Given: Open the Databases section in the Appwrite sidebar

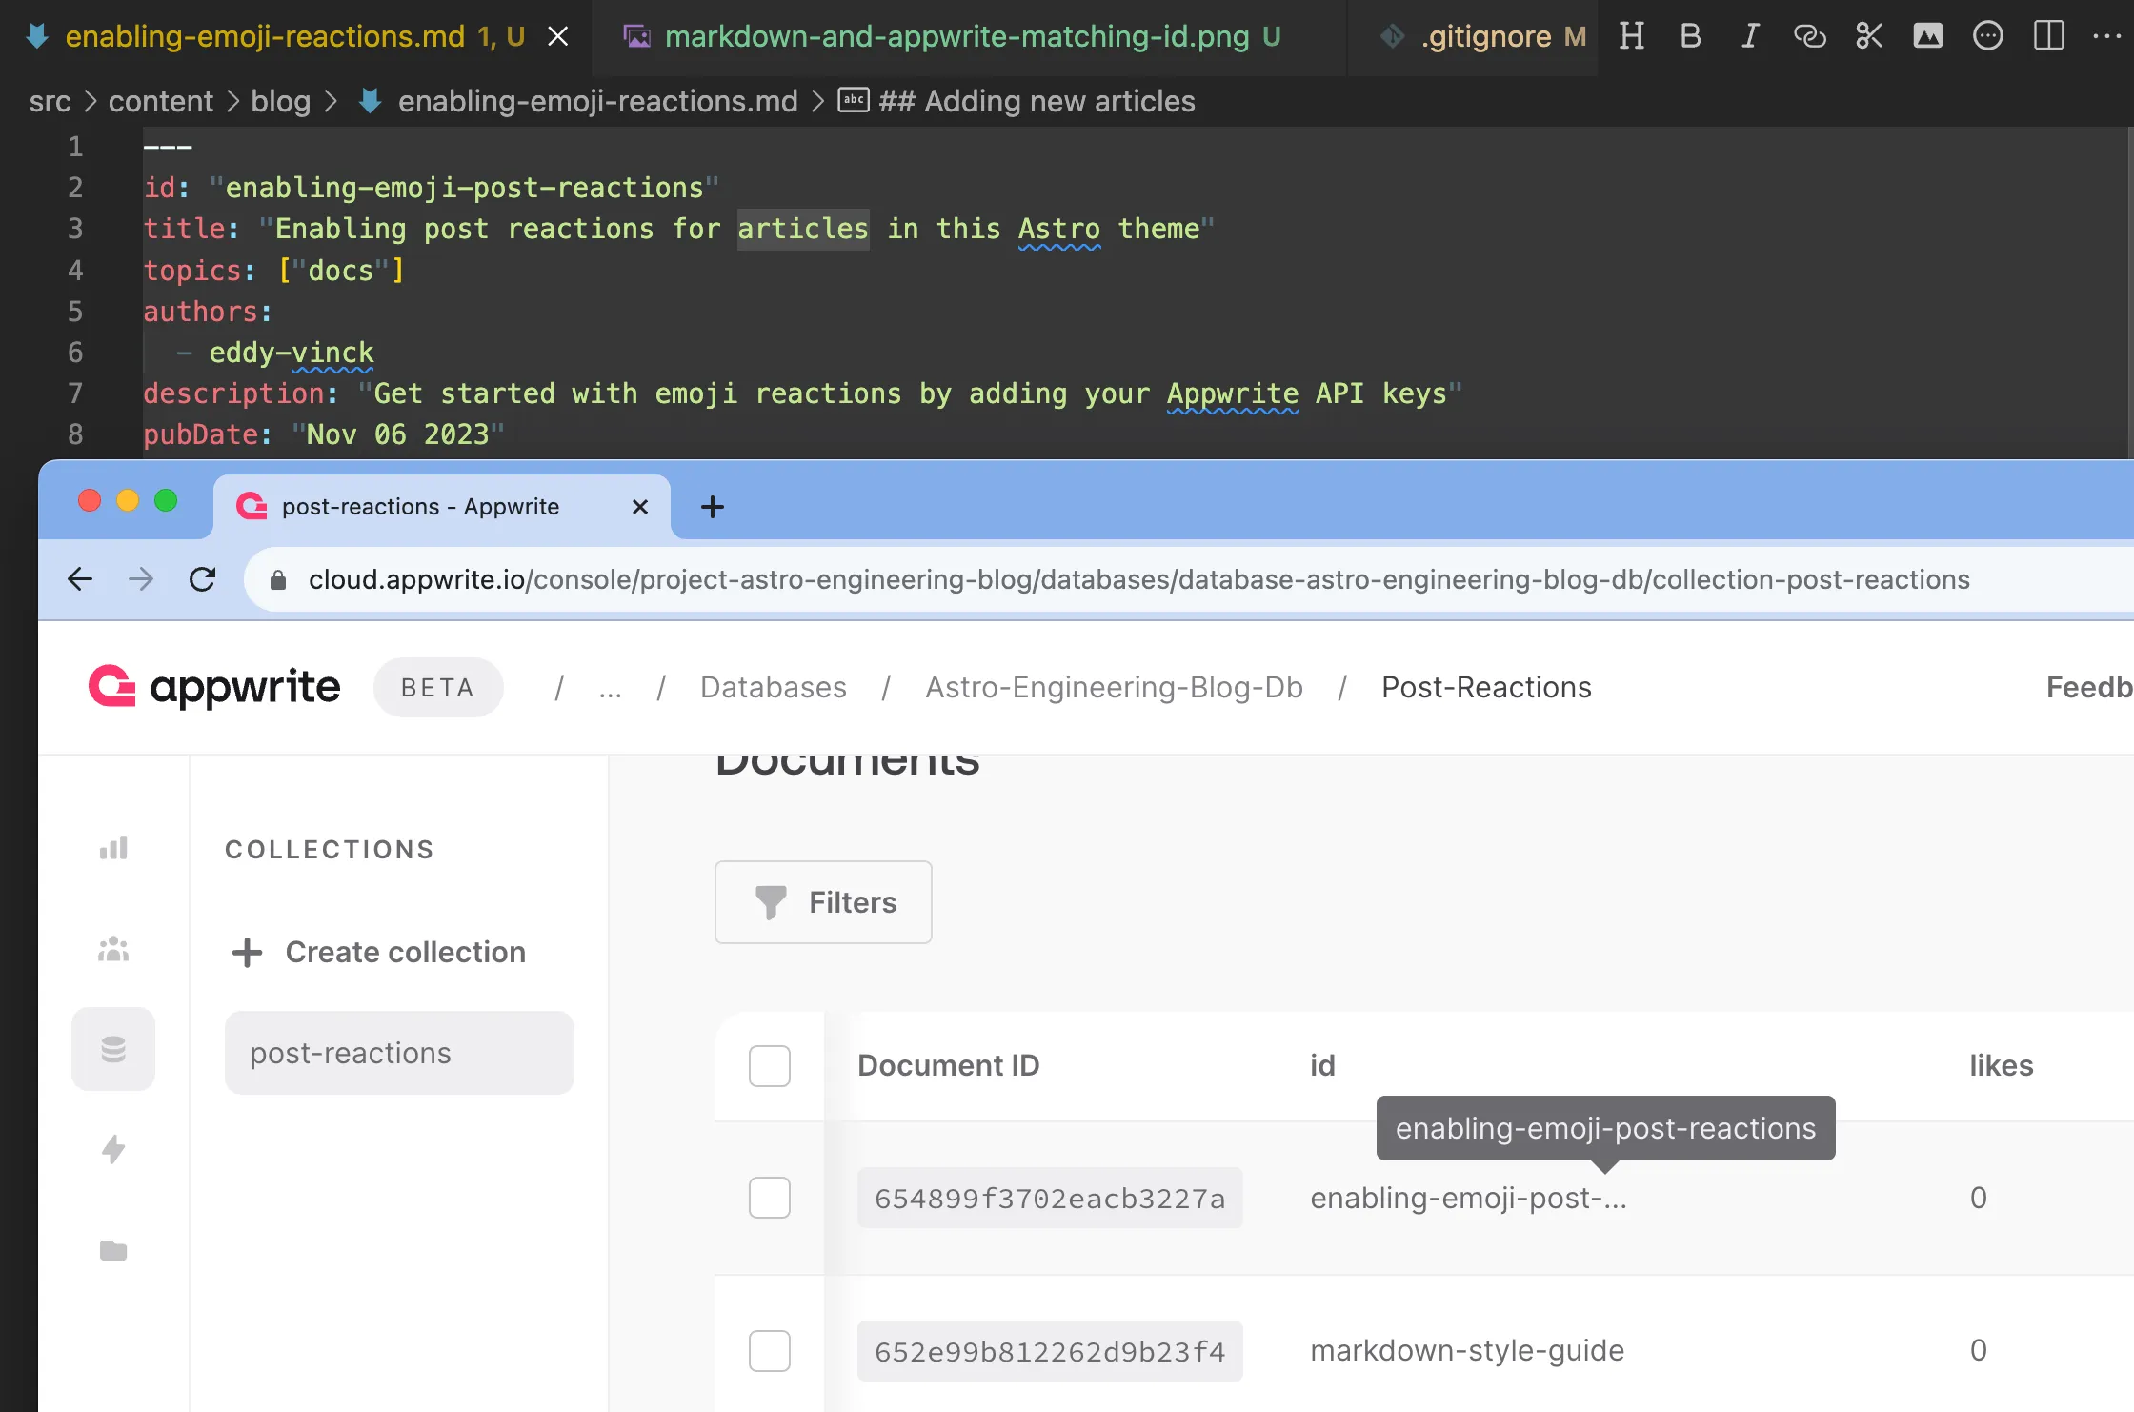Looking at the screenshot, I should point(112,1049).
